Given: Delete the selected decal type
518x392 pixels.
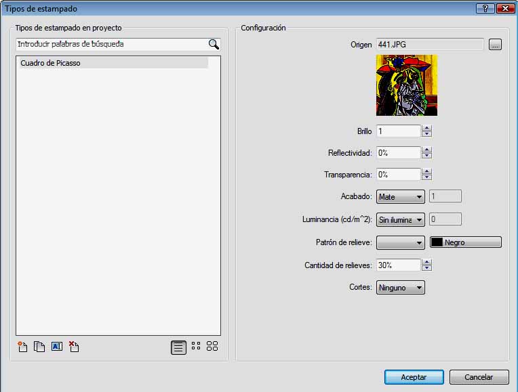Looking at the screenshot, I should point(74,347).
